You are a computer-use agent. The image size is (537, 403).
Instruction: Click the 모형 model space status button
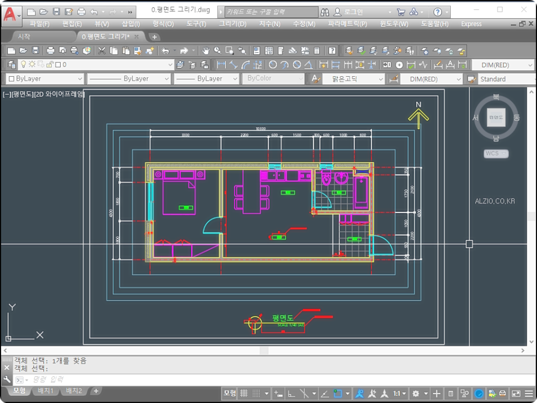tap(230, 393)
